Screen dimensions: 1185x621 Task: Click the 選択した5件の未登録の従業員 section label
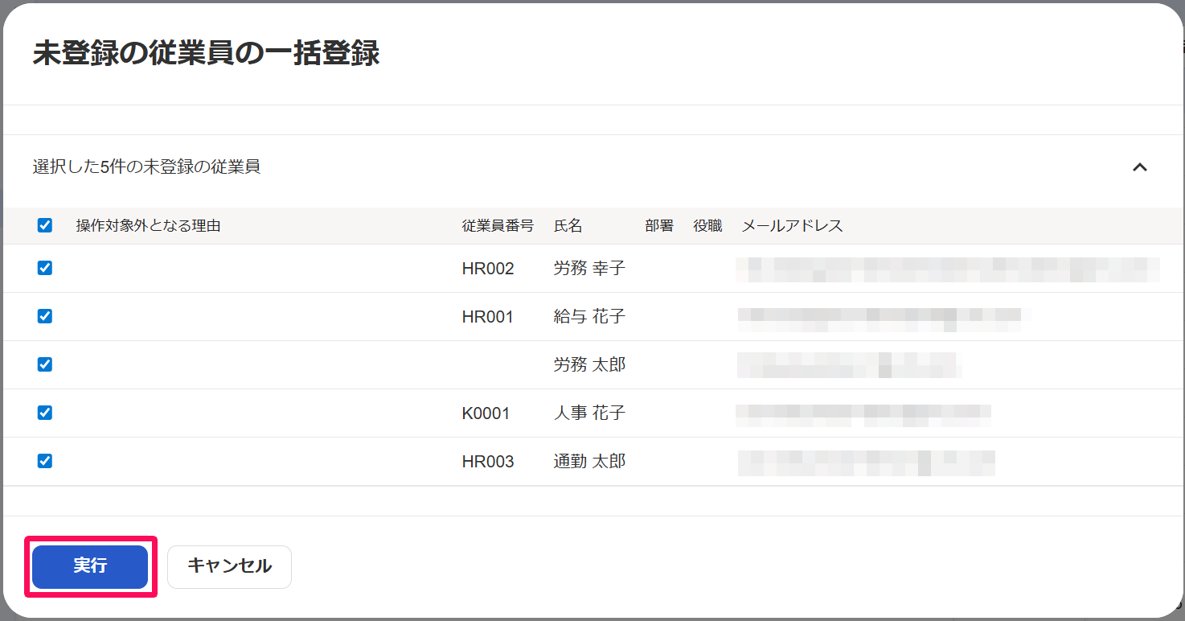146,167
